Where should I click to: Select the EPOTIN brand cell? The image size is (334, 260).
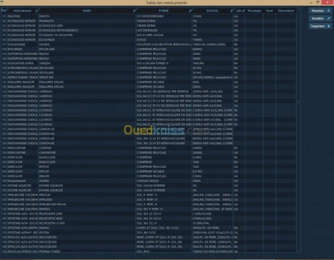[x=87, y=233]
